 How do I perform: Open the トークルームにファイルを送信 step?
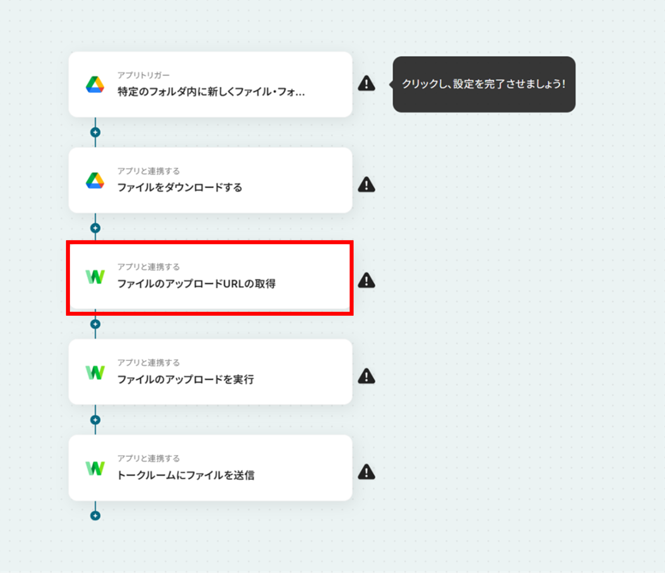(x=210, y=468)
